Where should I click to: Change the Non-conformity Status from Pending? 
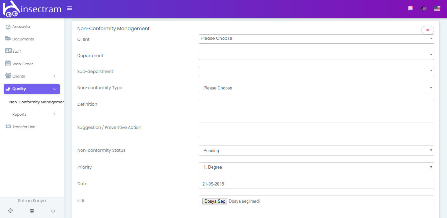(x=316, y=150)
